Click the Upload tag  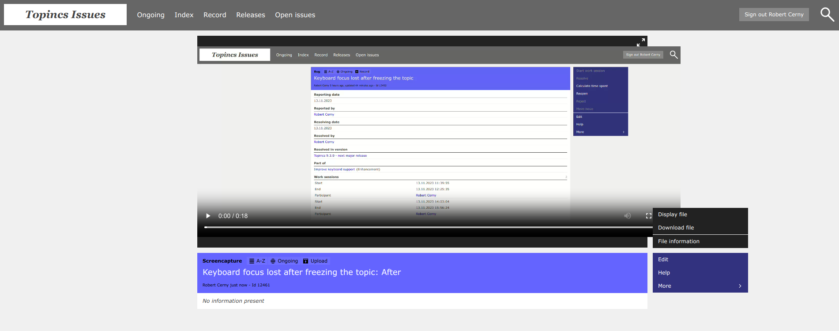point(315,261)
